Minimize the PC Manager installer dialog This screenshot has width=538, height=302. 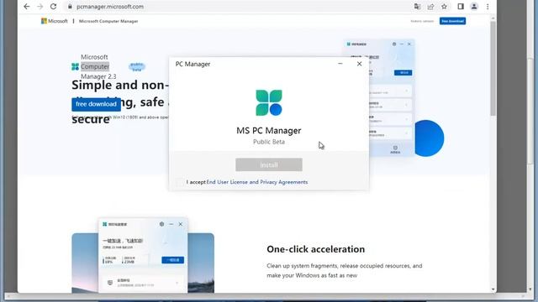point(340,64)
